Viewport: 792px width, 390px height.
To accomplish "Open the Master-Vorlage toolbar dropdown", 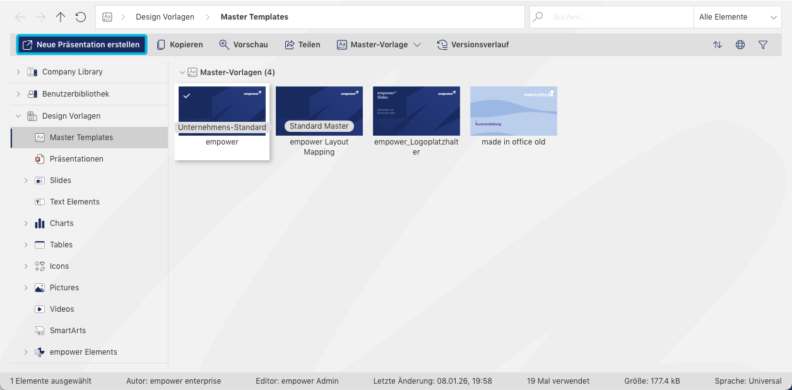I will pos(379,45).
